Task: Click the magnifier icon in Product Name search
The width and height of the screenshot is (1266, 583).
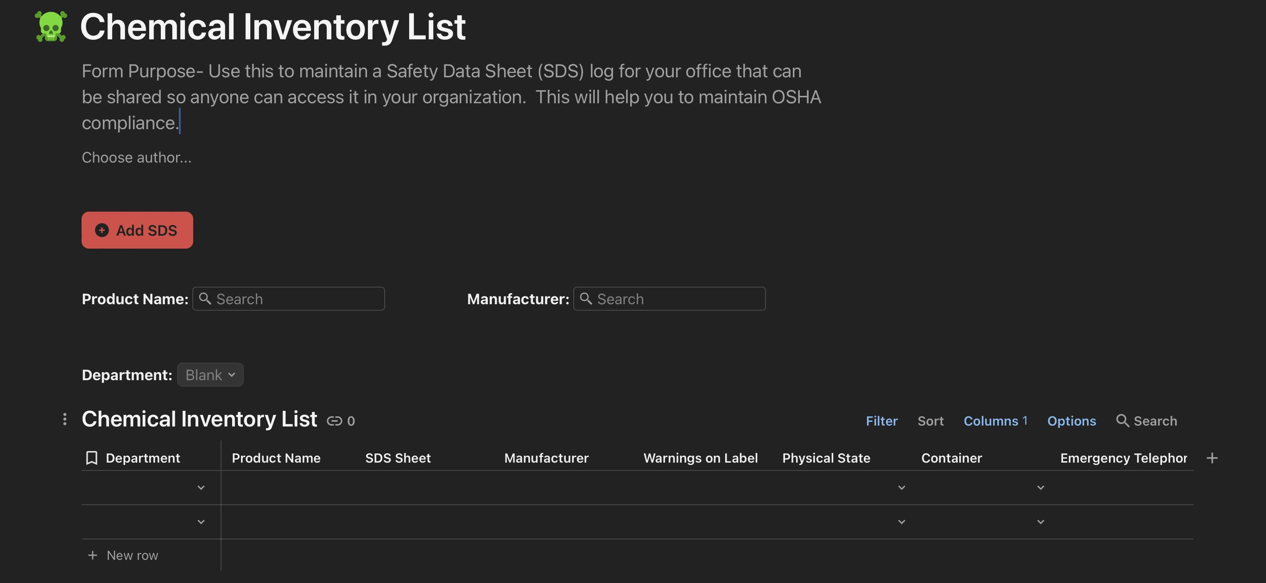Action: [205, 299]
